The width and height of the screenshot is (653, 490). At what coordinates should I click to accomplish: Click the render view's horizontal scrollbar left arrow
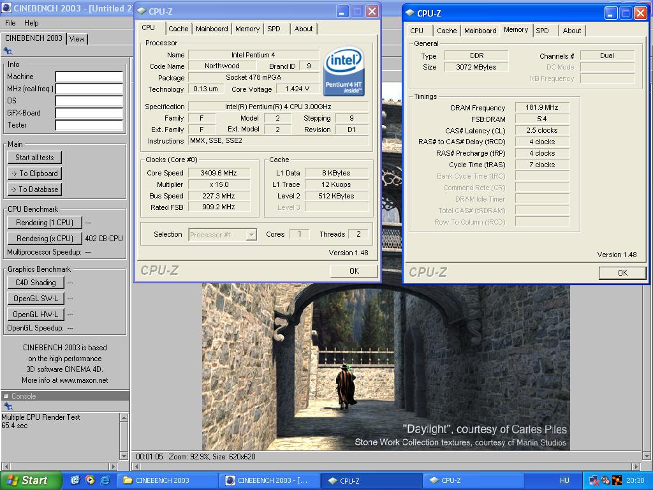click(x=136, y=466)
